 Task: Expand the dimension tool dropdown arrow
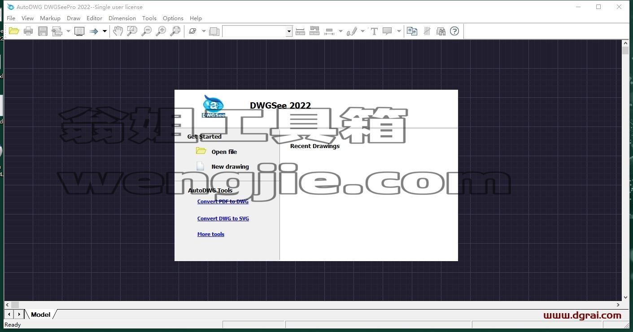(x=341, y=31)
